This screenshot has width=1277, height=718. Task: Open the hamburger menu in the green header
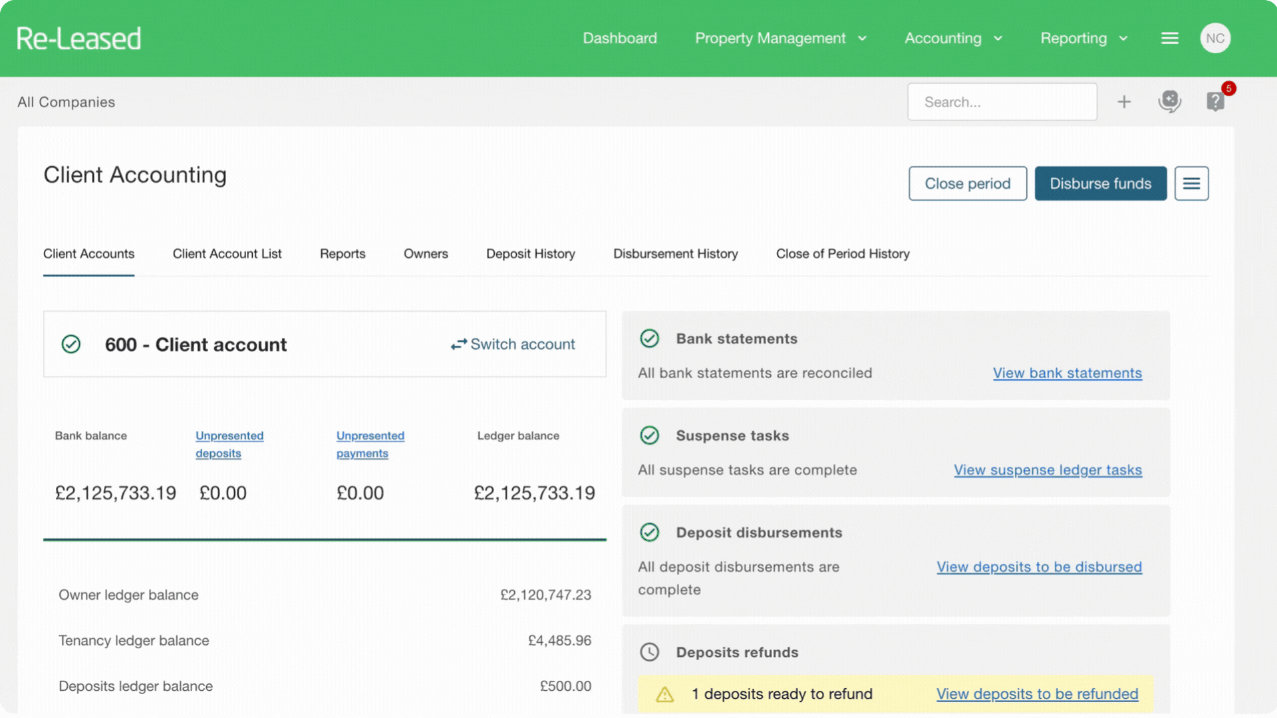coord(1170,39)
